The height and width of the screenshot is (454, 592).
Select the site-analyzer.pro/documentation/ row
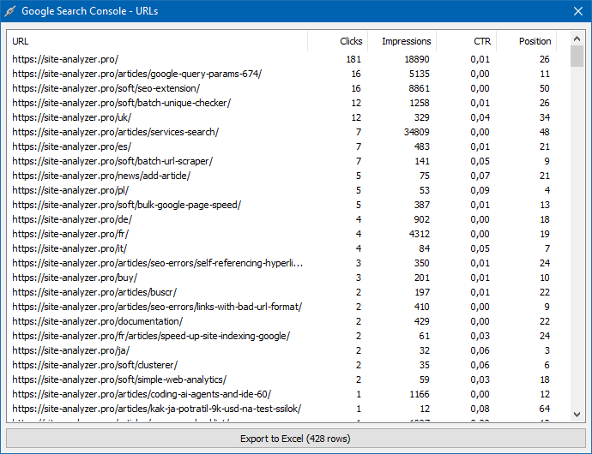pos(281,321)
